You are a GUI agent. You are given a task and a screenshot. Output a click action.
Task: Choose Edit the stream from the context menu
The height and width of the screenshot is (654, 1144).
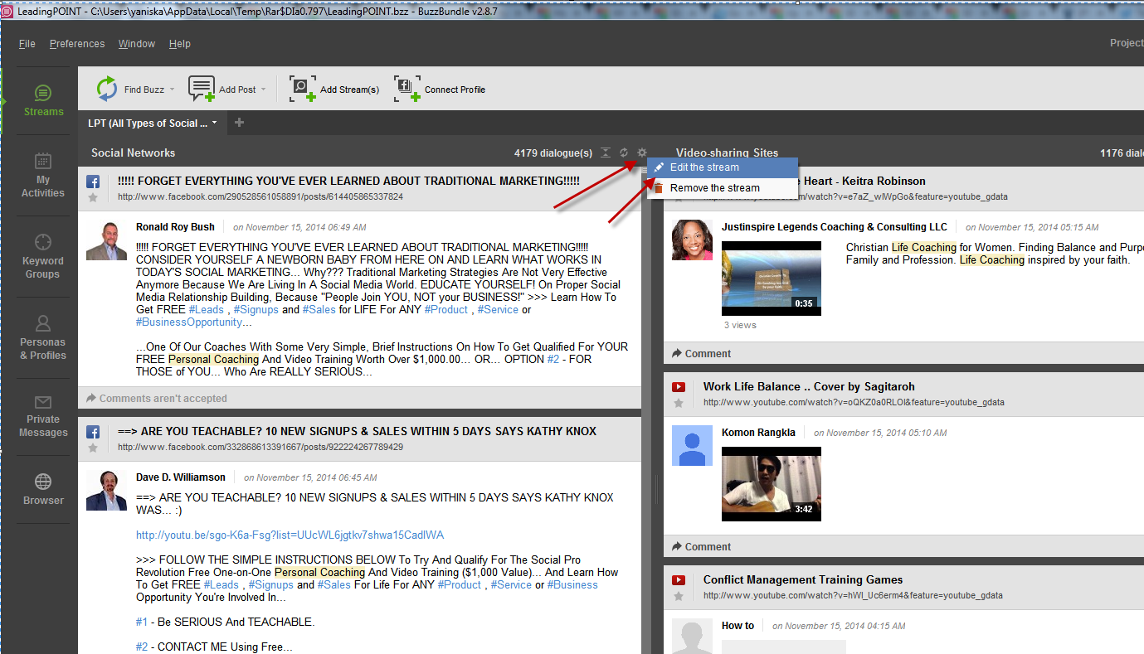(x=723, y=167)
